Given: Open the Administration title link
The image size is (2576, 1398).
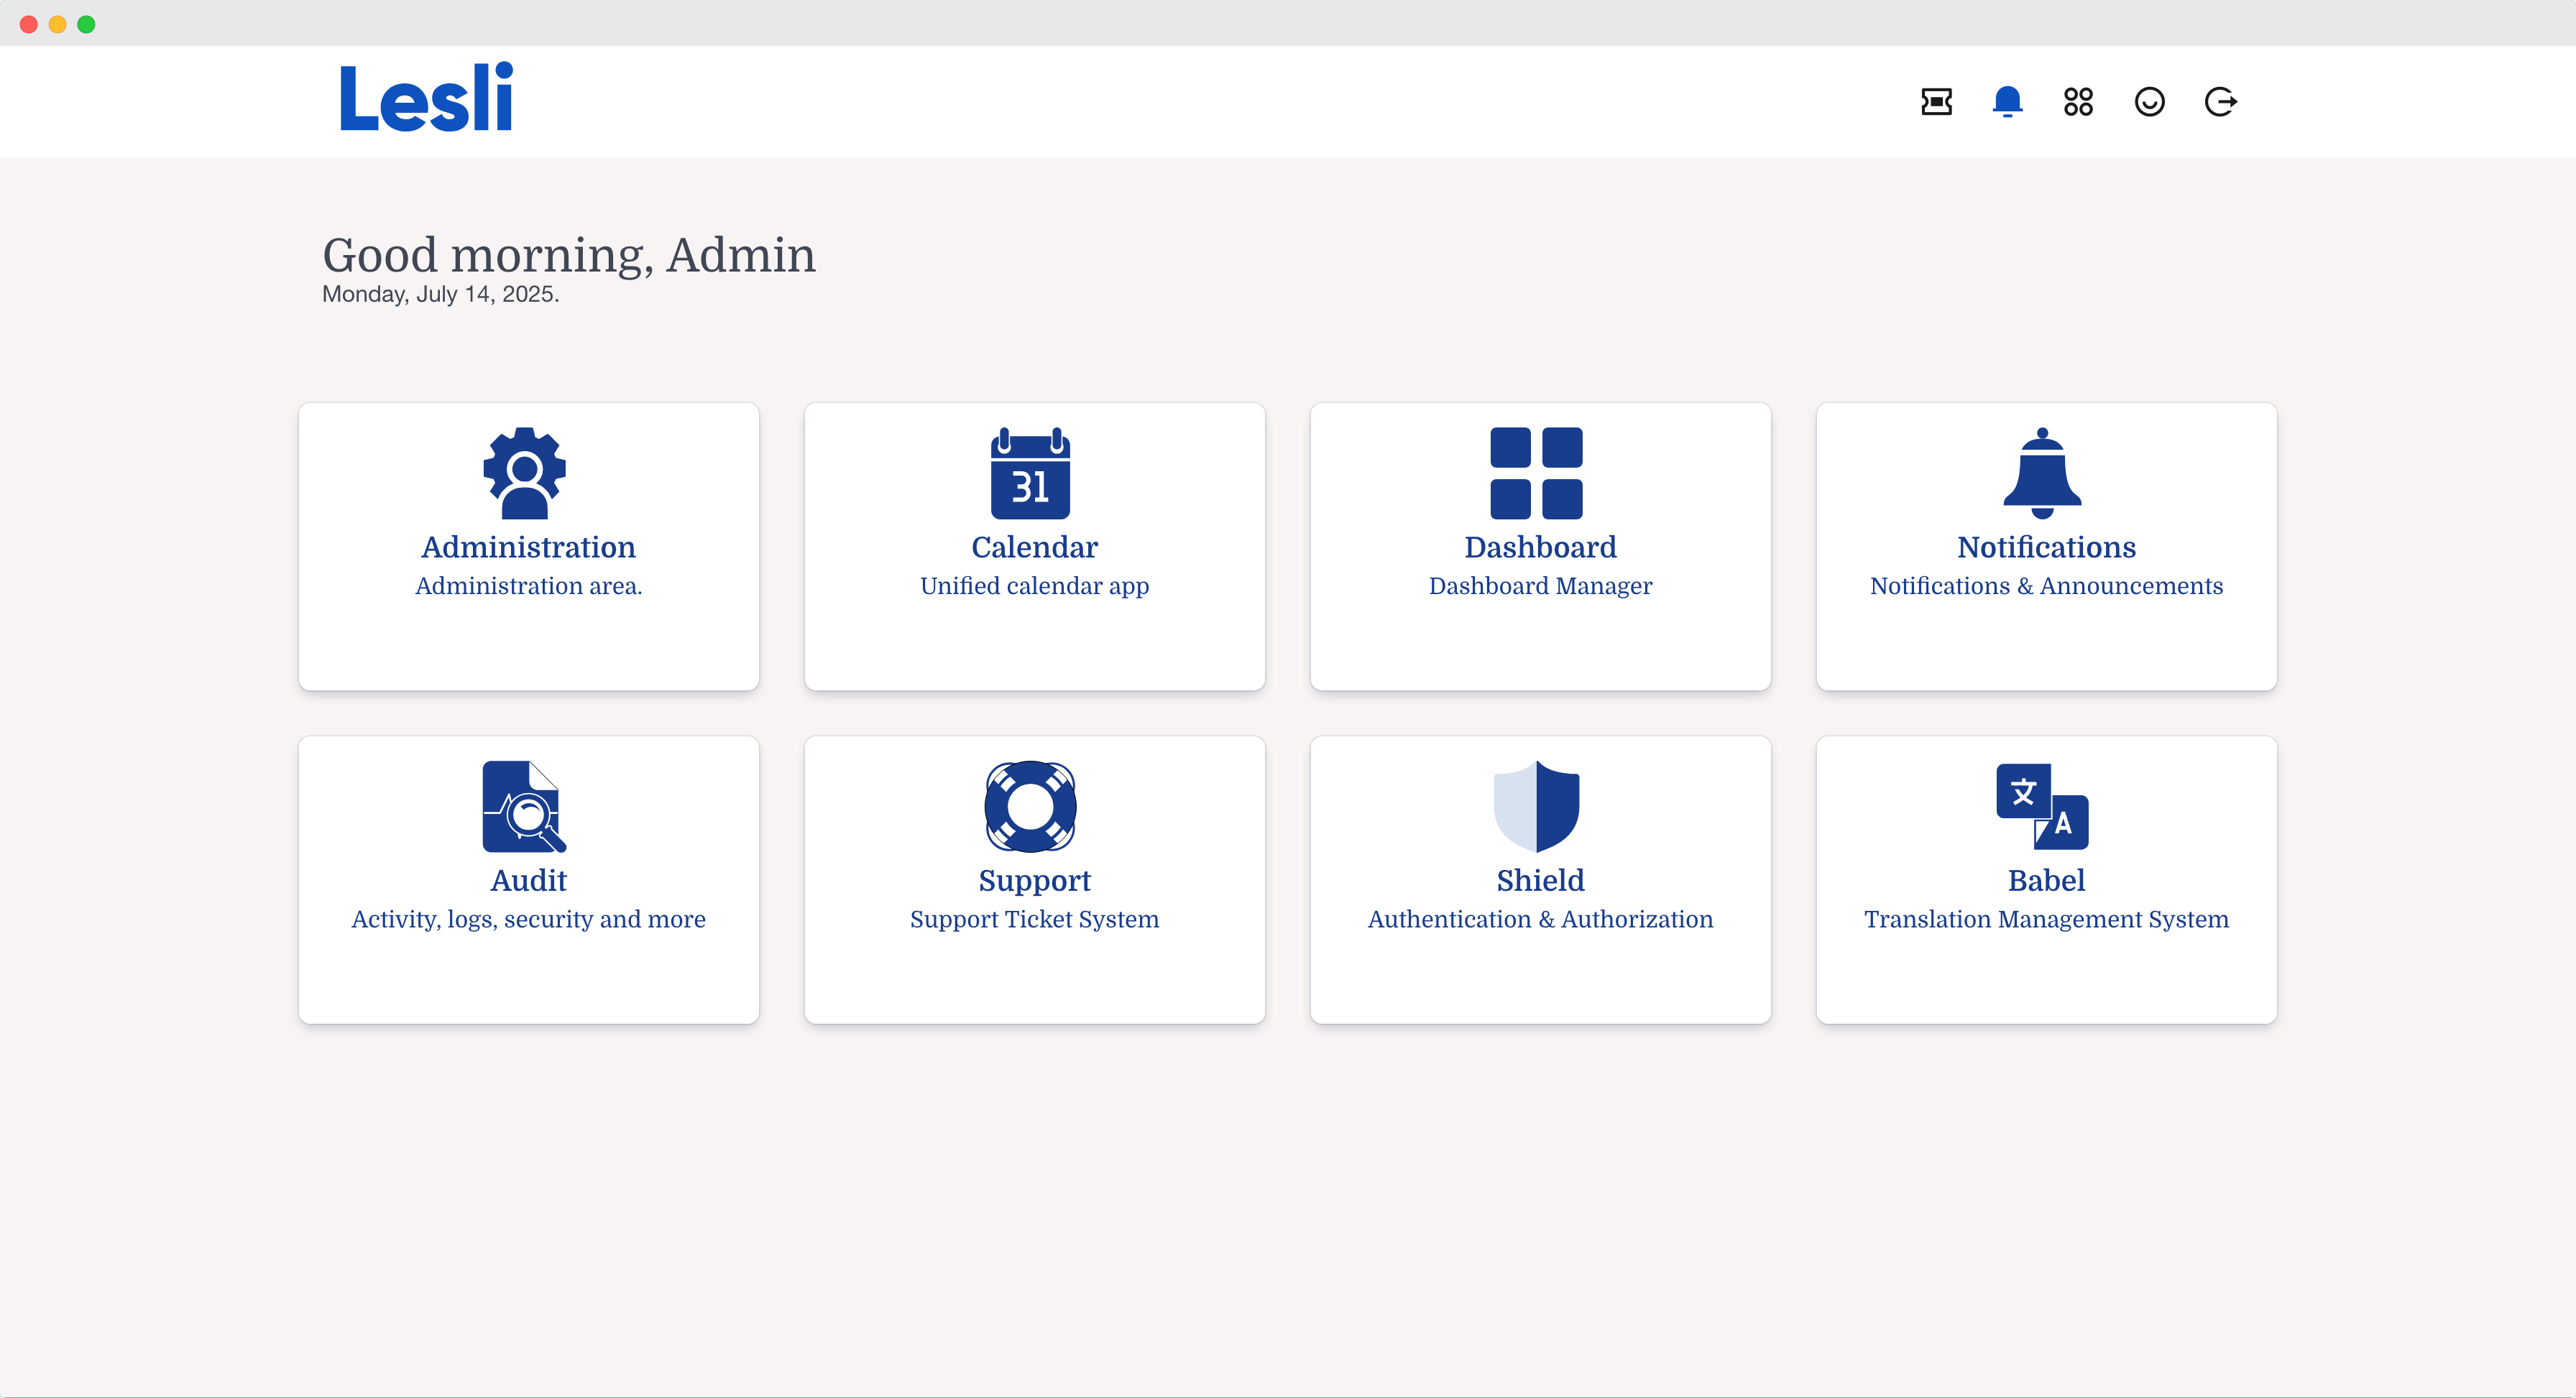Looking at the screenshot, I should [x=528, y=547].
